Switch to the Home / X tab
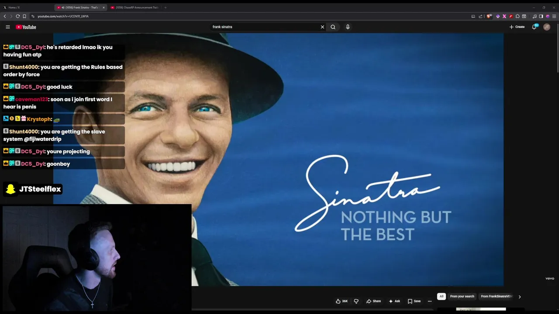559x314 pixels. click(26, 7)
